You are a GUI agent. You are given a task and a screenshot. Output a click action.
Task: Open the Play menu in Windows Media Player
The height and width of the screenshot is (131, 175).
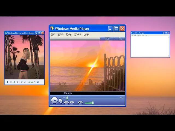69,34
